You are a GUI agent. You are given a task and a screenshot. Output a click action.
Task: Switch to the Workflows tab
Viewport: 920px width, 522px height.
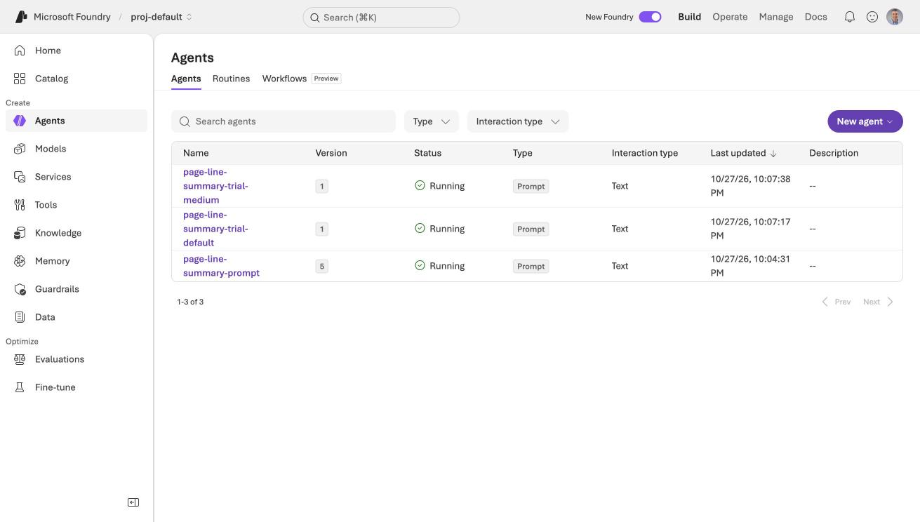284,79
